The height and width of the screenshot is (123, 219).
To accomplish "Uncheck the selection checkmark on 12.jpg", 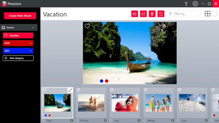I will pyautogui.click(x=70, y=90).
